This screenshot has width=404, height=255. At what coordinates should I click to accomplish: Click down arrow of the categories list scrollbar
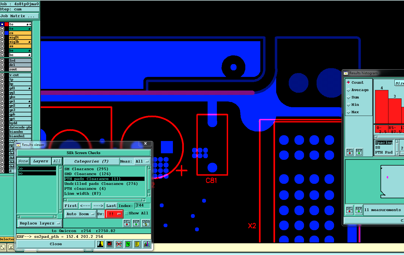tap(149, 195)
